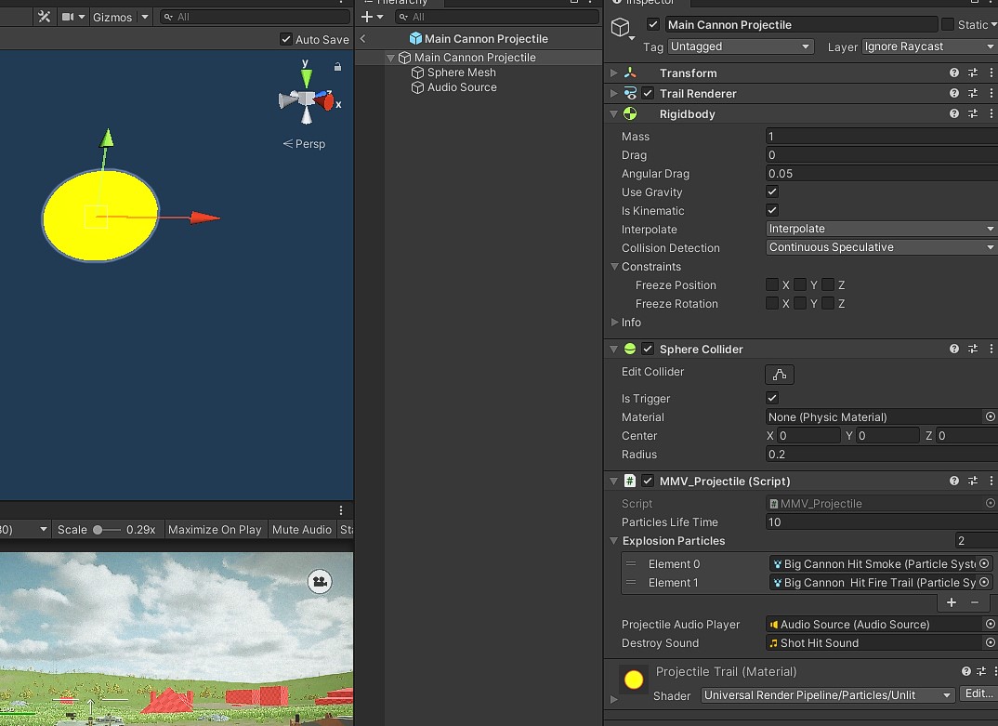Click the Edit Collider button
The image size is (998, 726).
pyautogui.click(x=779, y=375)
